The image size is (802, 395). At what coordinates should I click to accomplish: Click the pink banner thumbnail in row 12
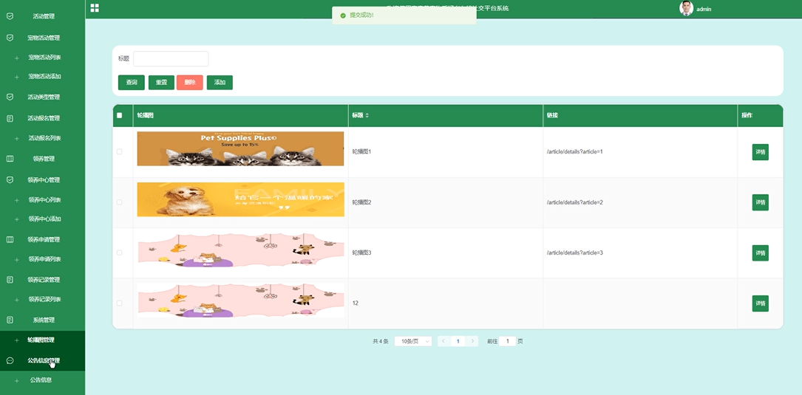pyautogui.click(x=240, y=300)
